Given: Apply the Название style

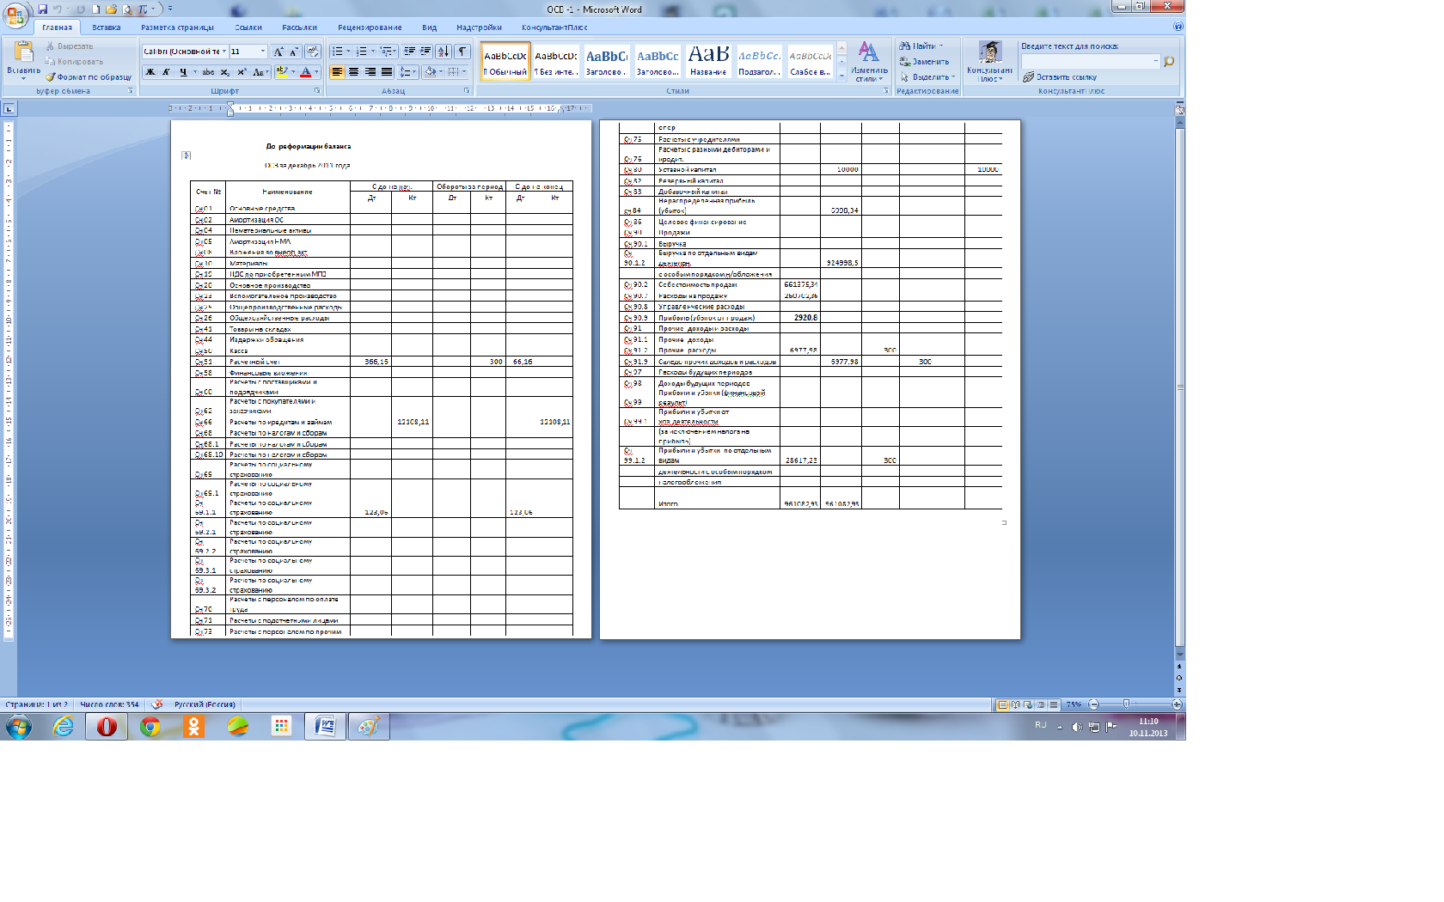Looking at the screenshot, I should pyautogui.click(x=708, y=62).
